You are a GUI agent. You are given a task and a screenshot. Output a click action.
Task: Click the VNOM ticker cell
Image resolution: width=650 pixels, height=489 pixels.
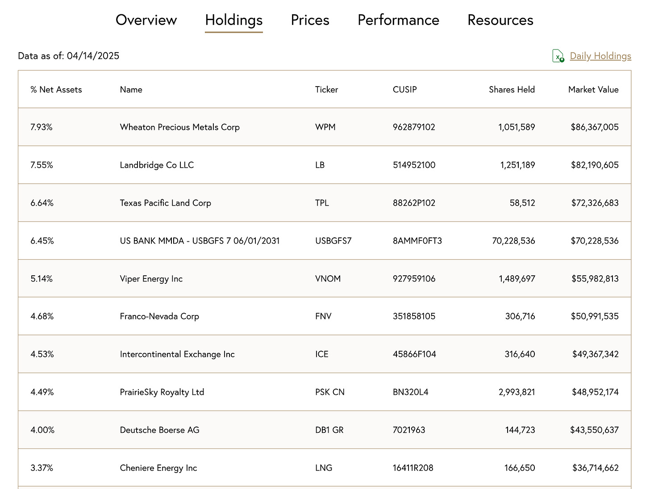pos(328,279)
